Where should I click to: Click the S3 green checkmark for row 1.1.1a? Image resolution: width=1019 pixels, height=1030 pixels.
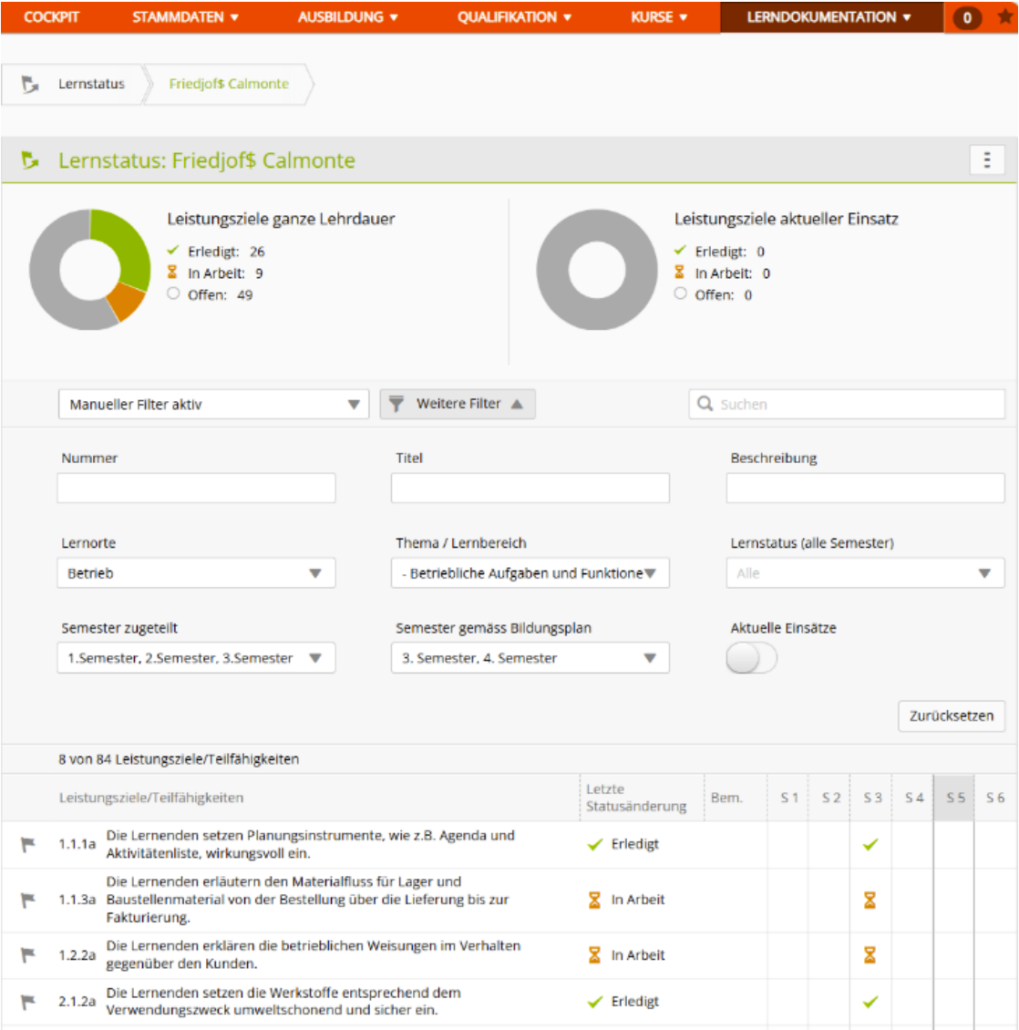point(870,845)
